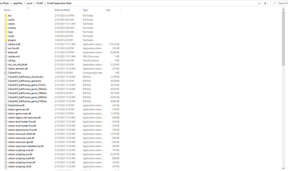288x171 pixels.
Task: Go to Local in the breadcrumb path
Action: [x=29, y=3]
